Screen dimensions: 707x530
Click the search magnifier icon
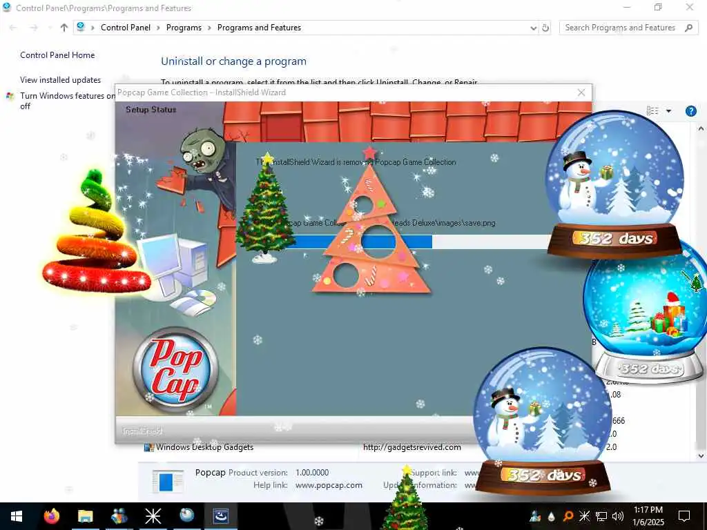pos(688,28)
